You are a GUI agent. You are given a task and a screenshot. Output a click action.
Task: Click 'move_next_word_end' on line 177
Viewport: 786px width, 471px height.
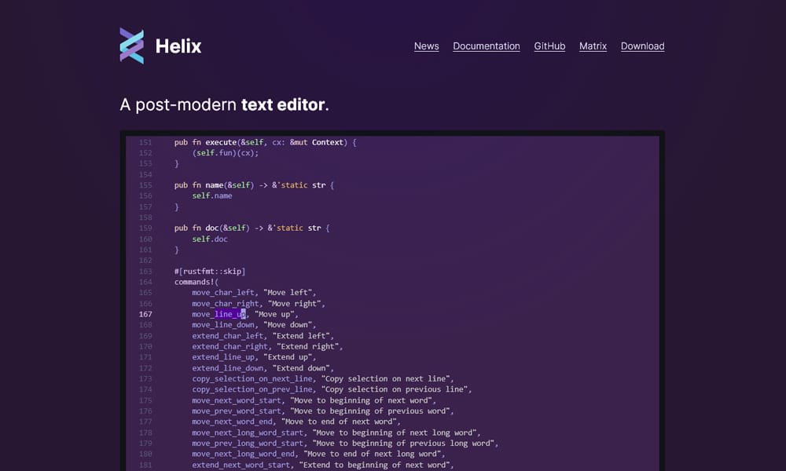[x=232, y=422]
